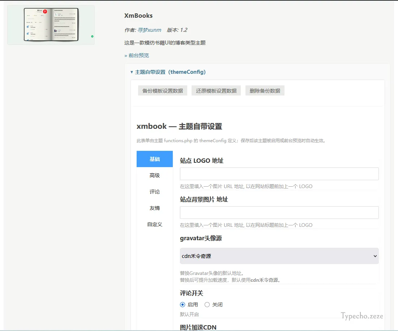398x331 pixels.
Task: Open the XmBooks theme preview thumbnail
Action: [51, 25]
